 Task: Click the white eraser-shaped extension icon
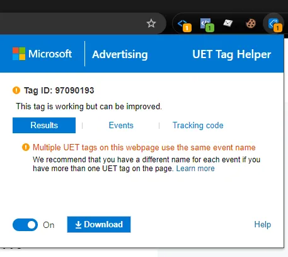(x=228, y=23)
